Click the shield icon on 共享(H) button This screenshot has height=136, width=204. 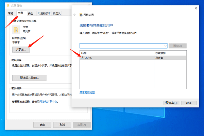(x=167, y=103)
